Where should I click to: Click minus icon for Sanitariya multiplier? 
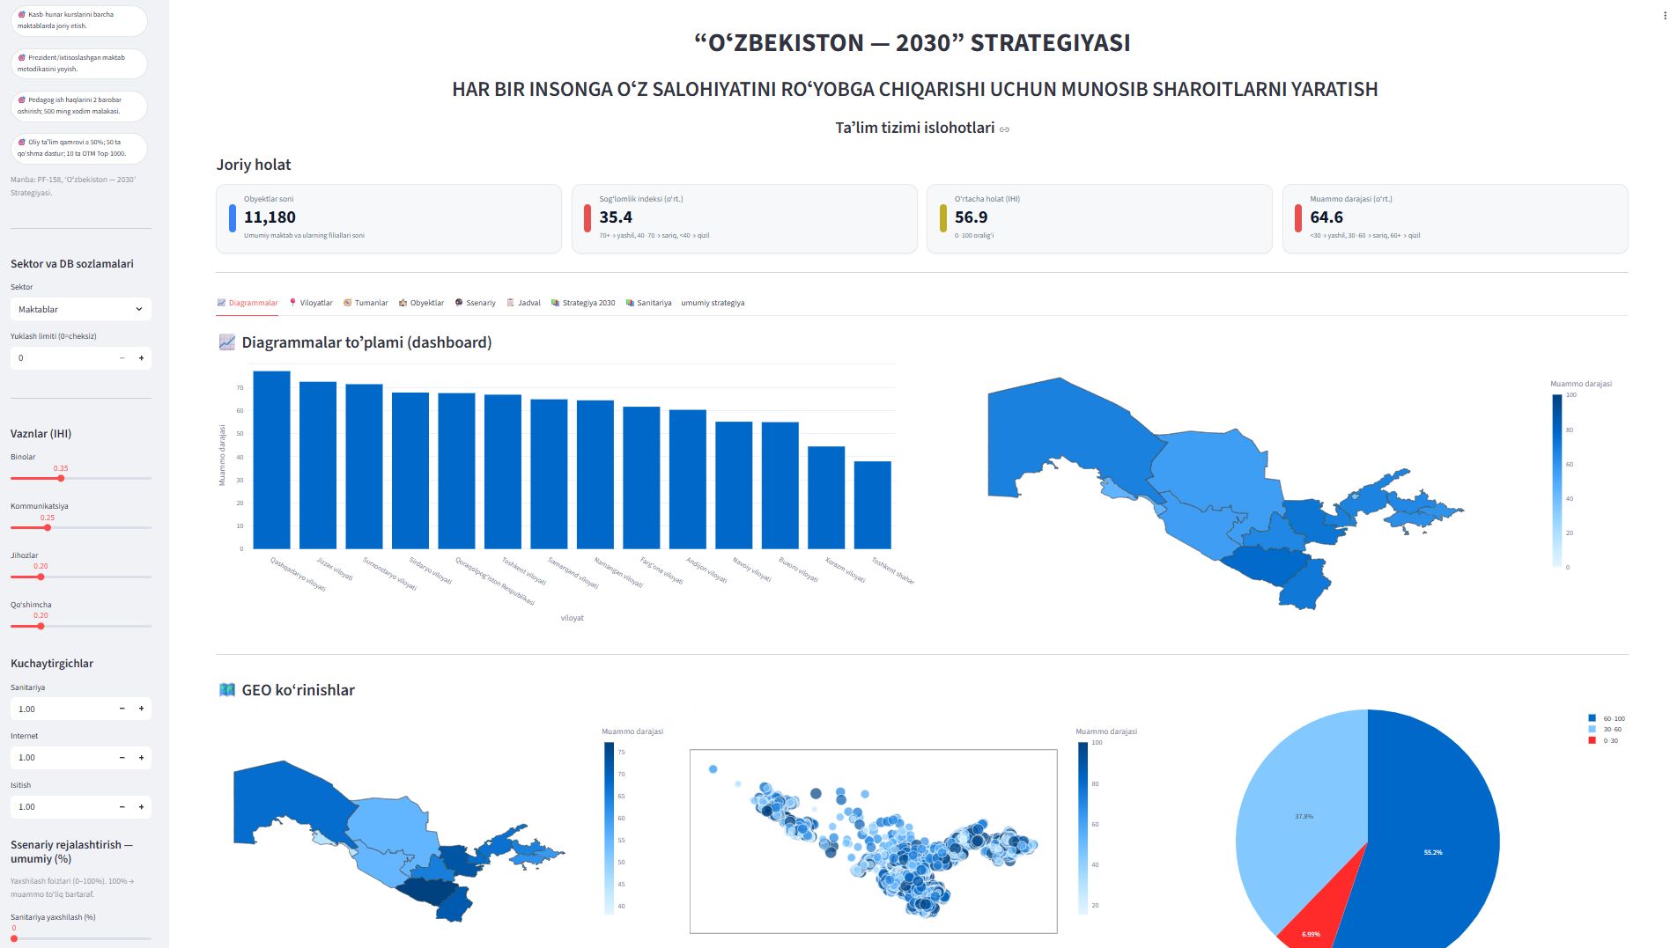coord(122,709)
